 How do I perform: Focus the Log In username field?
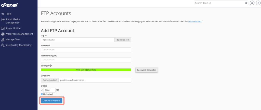point(78,40)
